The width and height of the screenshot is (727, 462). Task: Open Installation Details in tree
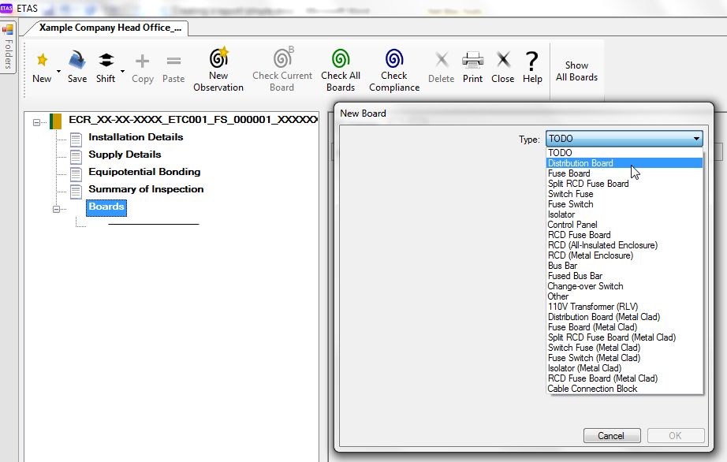[x=136, y=137]
